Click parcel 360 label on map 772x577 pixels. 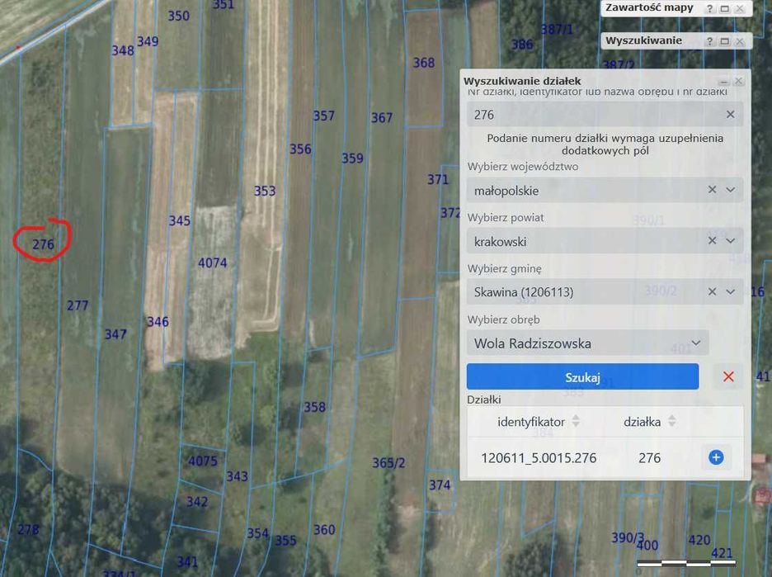click(x=324, y=530)
